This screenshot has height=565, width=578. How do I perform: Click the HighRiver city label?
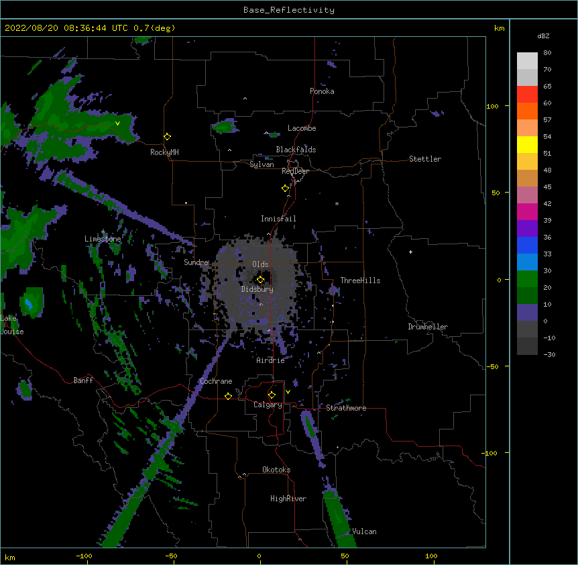[288, 499]
